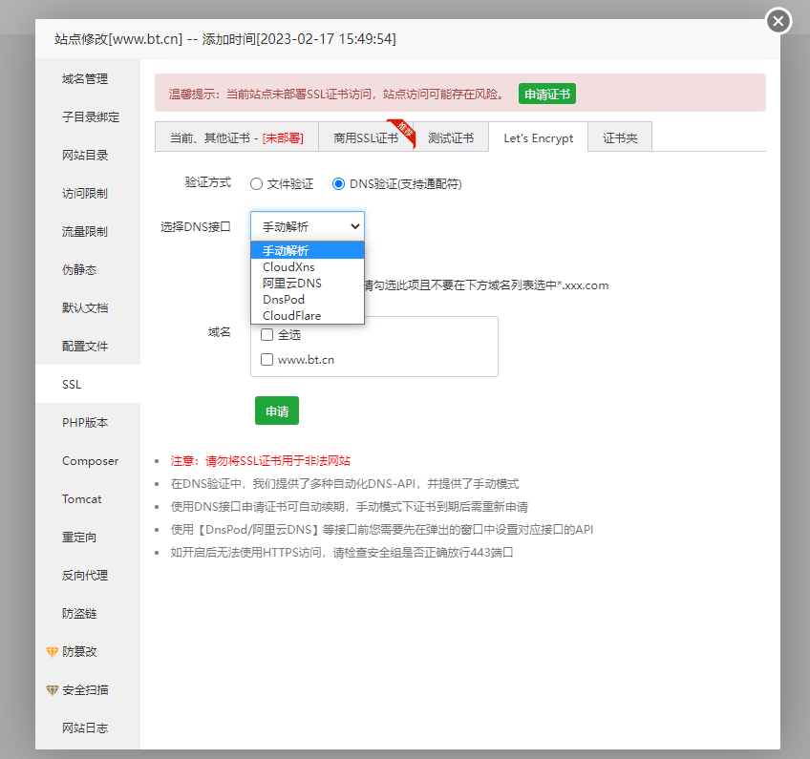Viewport: 810px width, 759px height.
Task: Click the diamond icon beside 安全扫描
Action: (x=53, y=690)
